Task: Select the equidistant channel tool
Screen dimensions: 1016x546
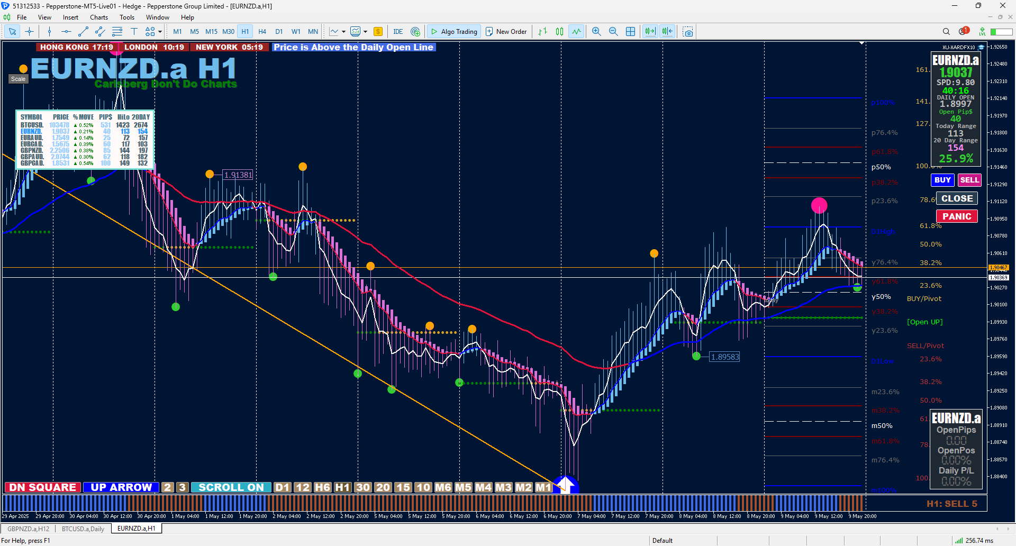Action: click(100, 32)
